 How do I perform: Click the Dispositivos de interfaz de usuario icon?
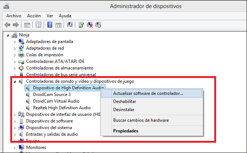click(x=21, y=114)
